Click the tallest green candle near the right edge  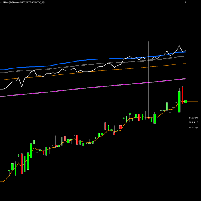click(179, 102)
